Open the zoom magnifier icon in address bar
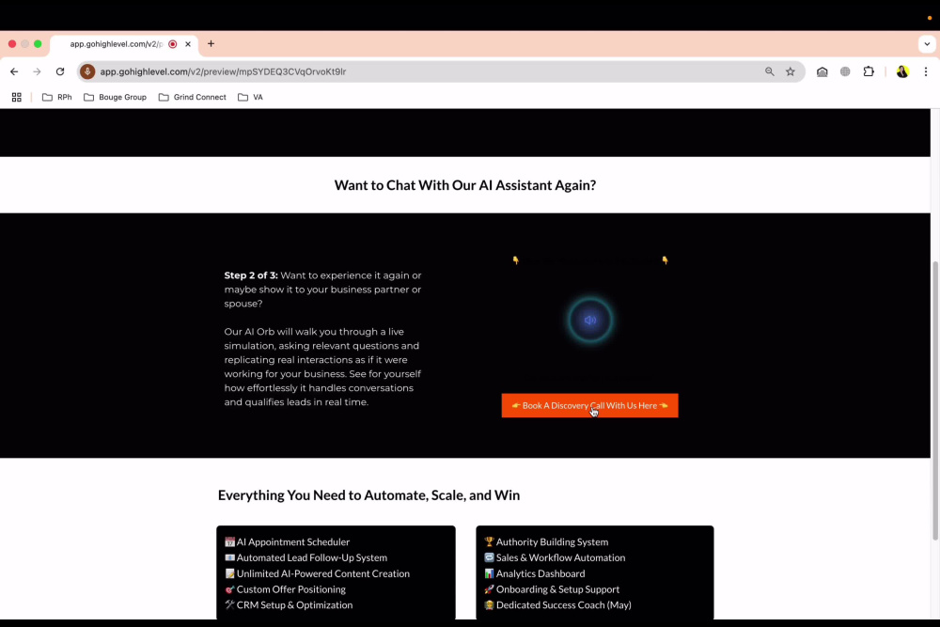940x627 pixels. pos(769,71)
